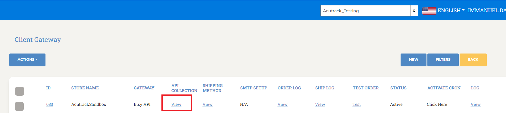The height and width of the screenshot is (113, 506).
Task: Clear the Acutrack_Testing search with x
Action: [x=414, y=11]
